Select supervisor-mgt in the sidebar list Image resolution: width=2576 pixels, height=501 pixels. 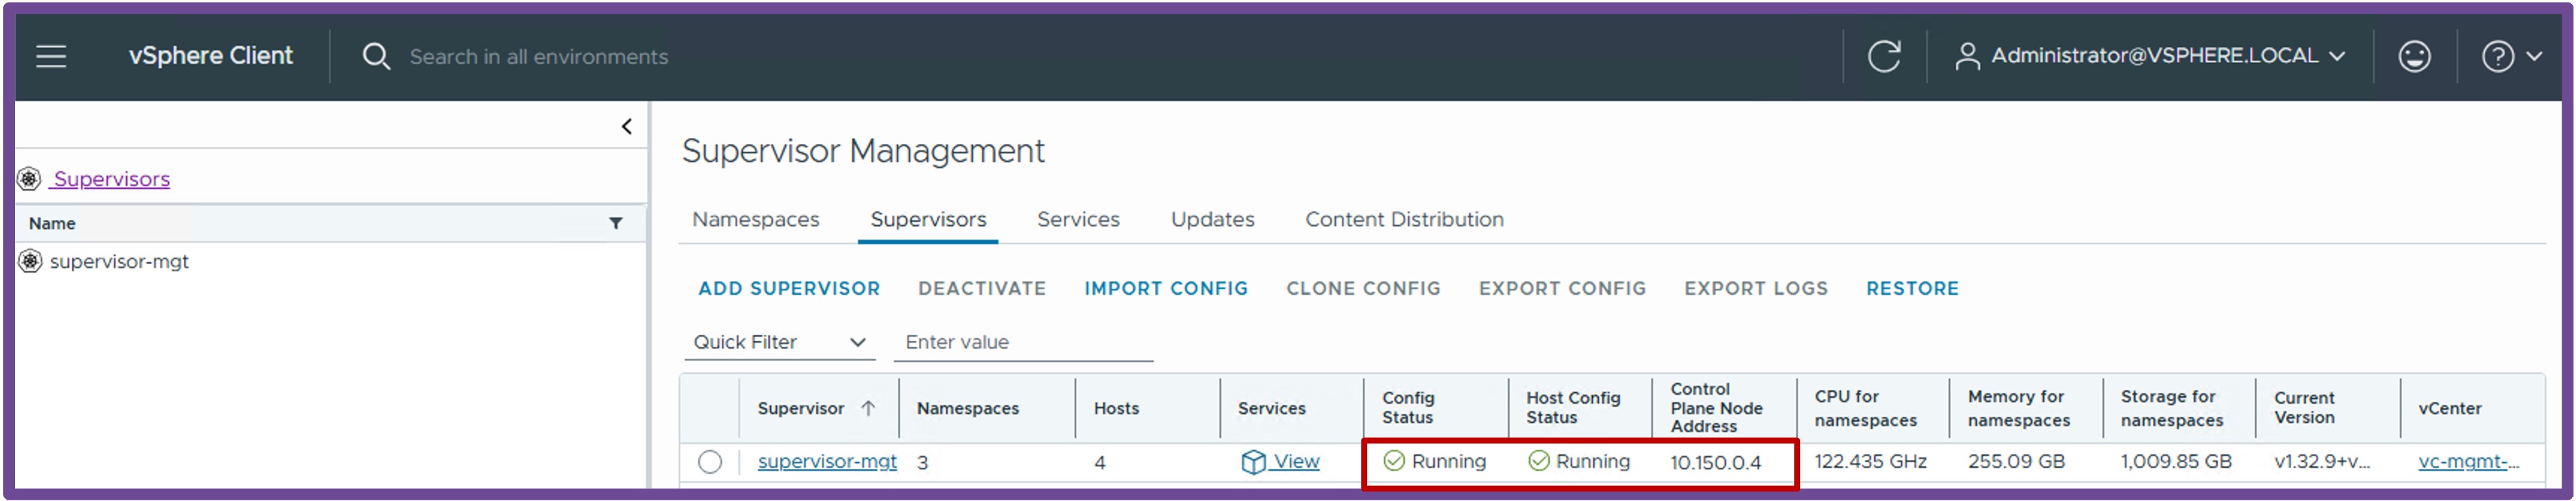click(119, 262)
